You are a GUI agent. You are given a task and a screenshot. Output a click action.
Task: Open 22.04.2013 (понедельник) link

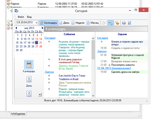114,68
